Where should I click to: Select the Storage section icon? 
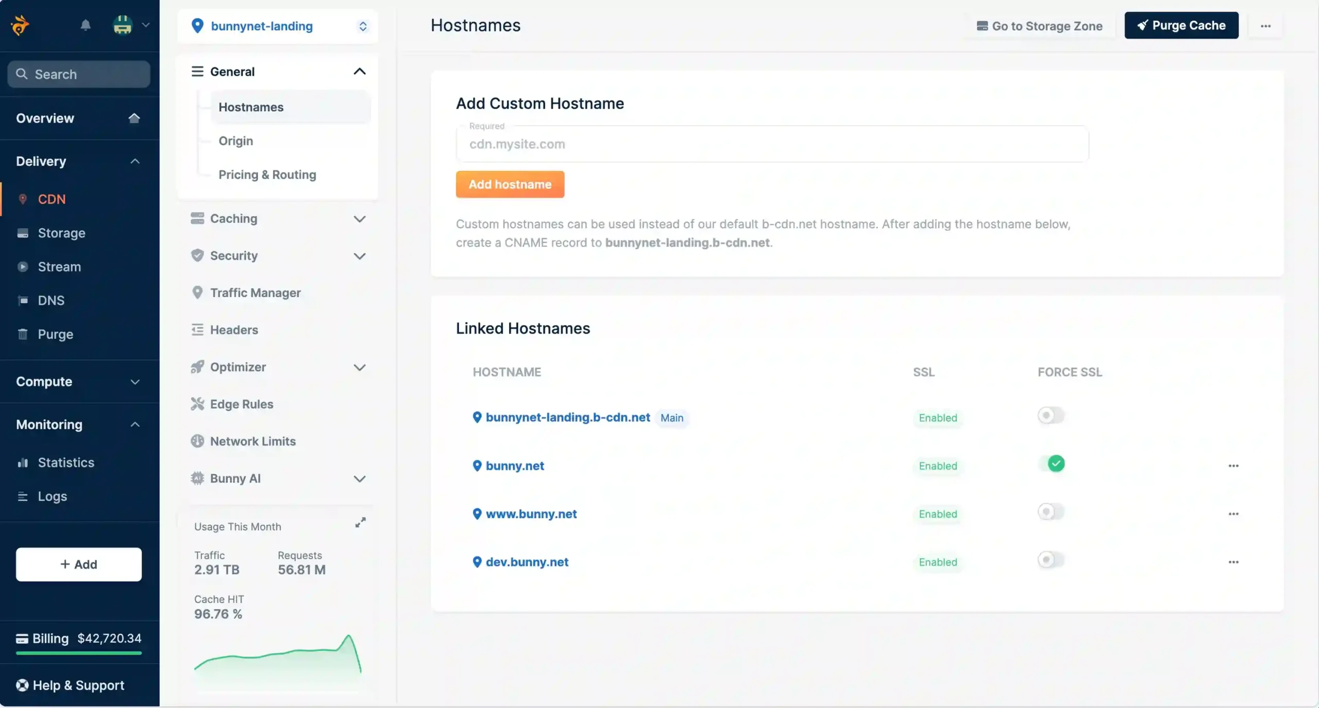(x=23, y=233)
